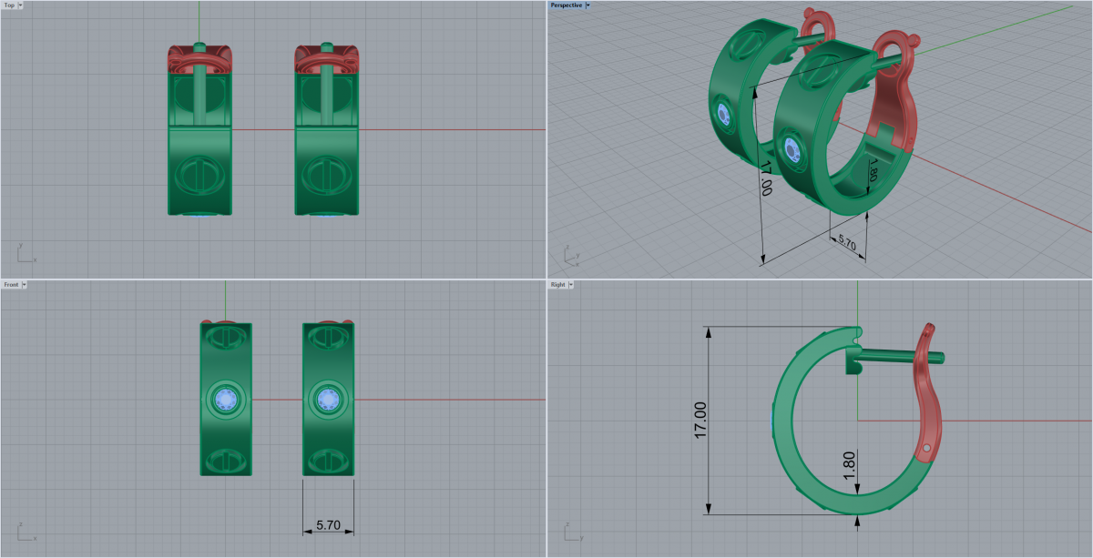Select the right blue gemstone in Front viewport

tap(328, 399)
